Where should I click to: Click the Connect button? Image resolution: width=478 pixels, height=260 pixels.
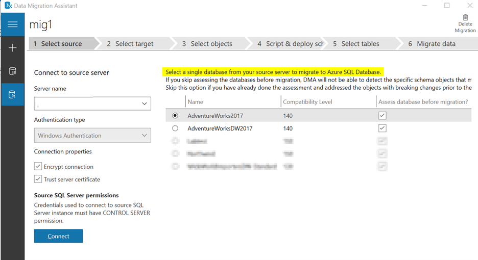pyautogui.click(x=58, y=236)
